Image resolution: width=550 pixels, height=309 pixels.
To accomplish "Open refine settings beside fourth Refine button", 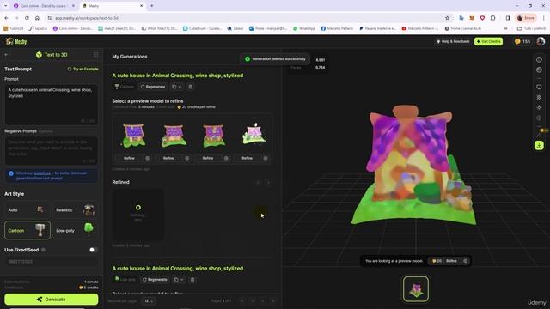I will click(266, 158).
